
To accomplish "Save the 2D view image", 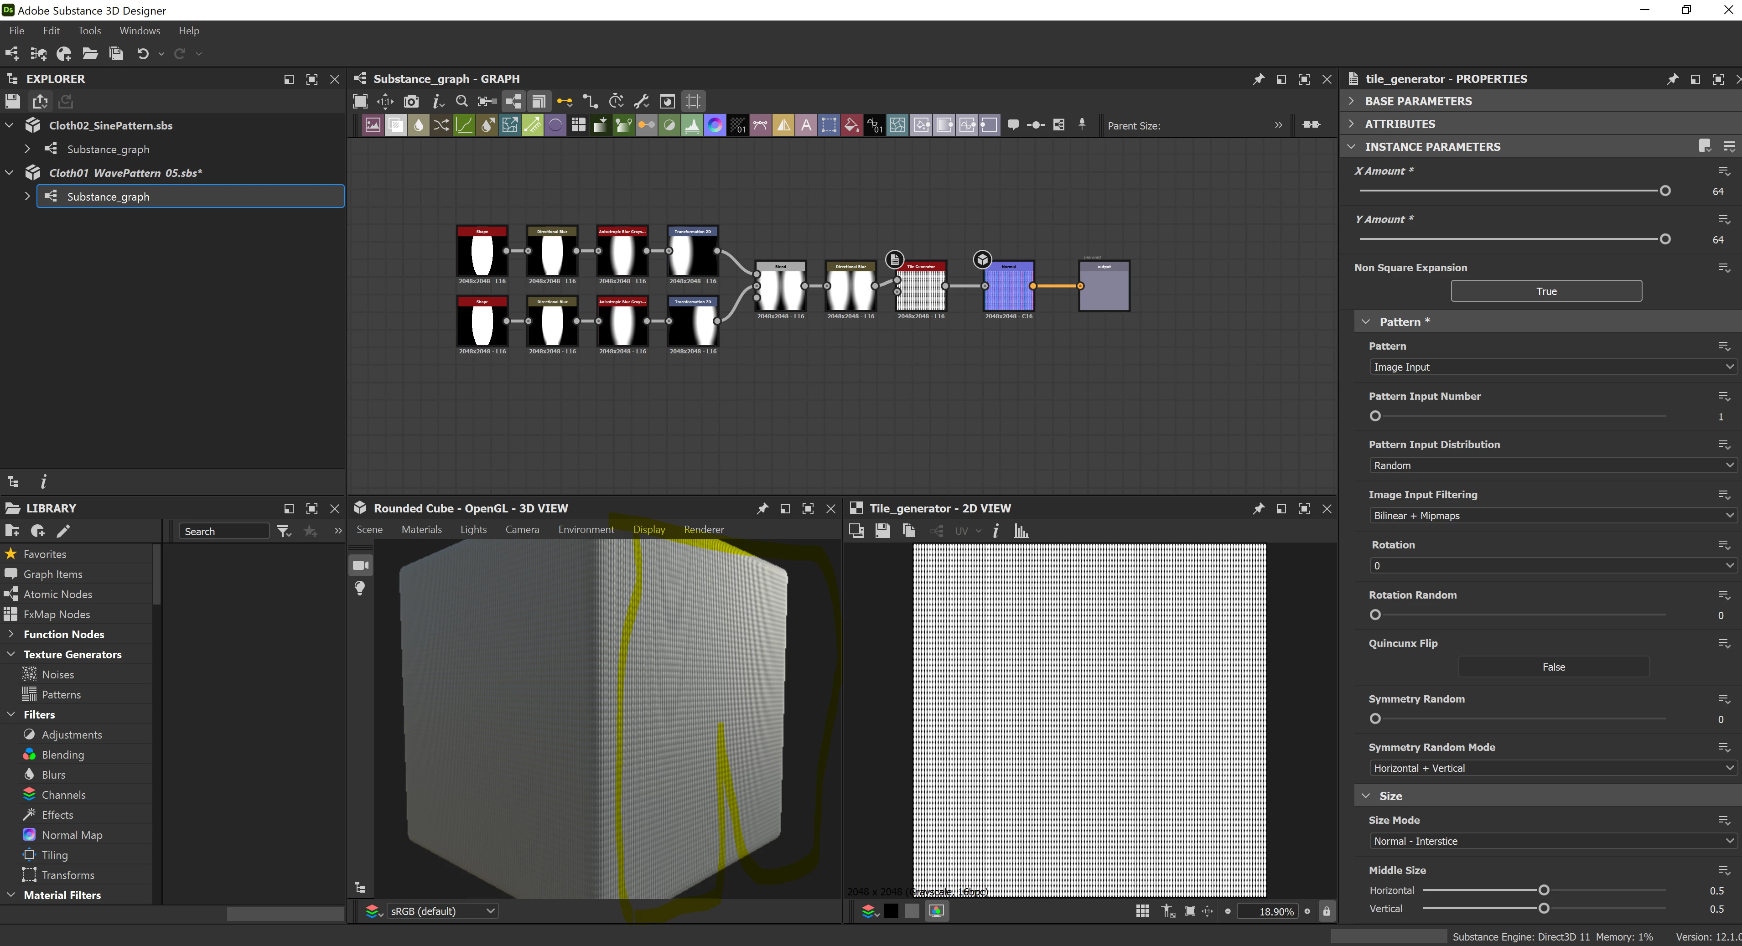I will click(882, 531).
